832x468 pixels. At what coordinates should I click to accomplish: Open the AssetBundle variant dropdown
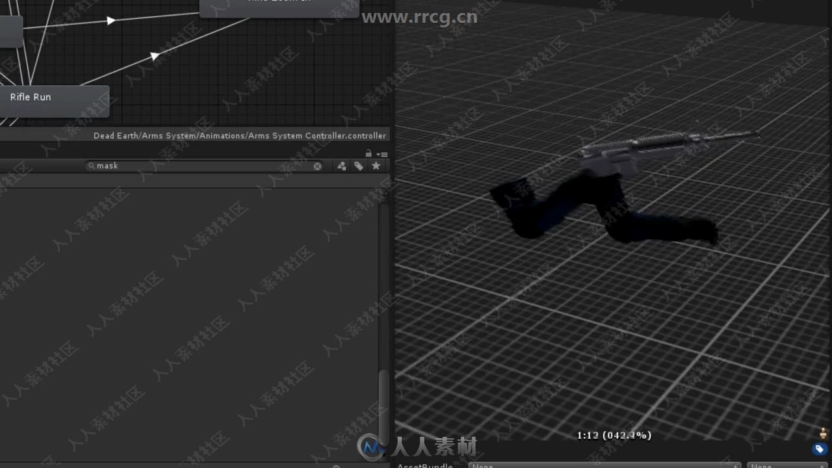787,465
